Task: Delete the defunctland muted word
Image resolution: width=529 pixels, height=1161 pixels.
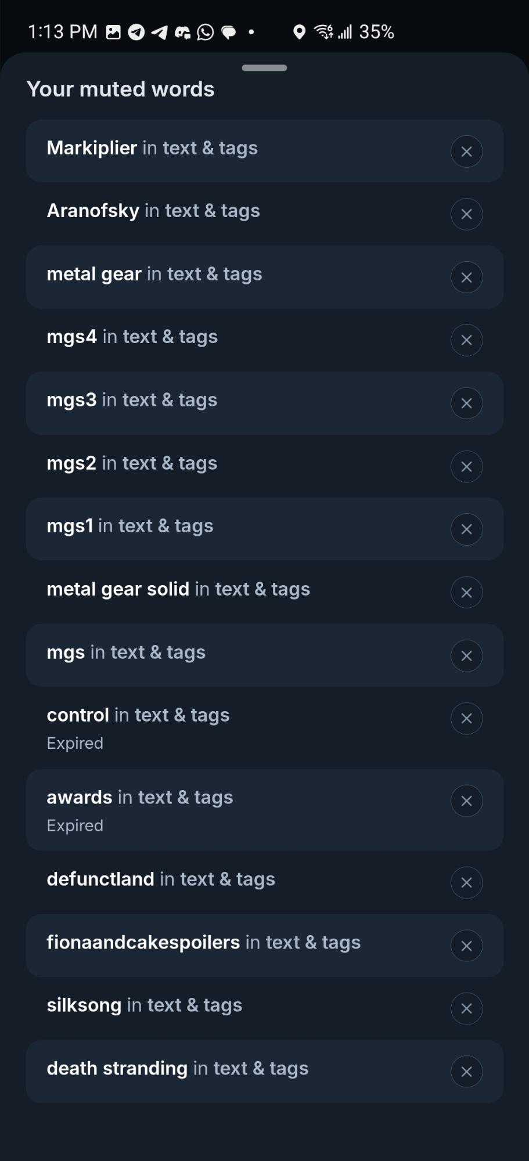Action: (x=466, y=883)
